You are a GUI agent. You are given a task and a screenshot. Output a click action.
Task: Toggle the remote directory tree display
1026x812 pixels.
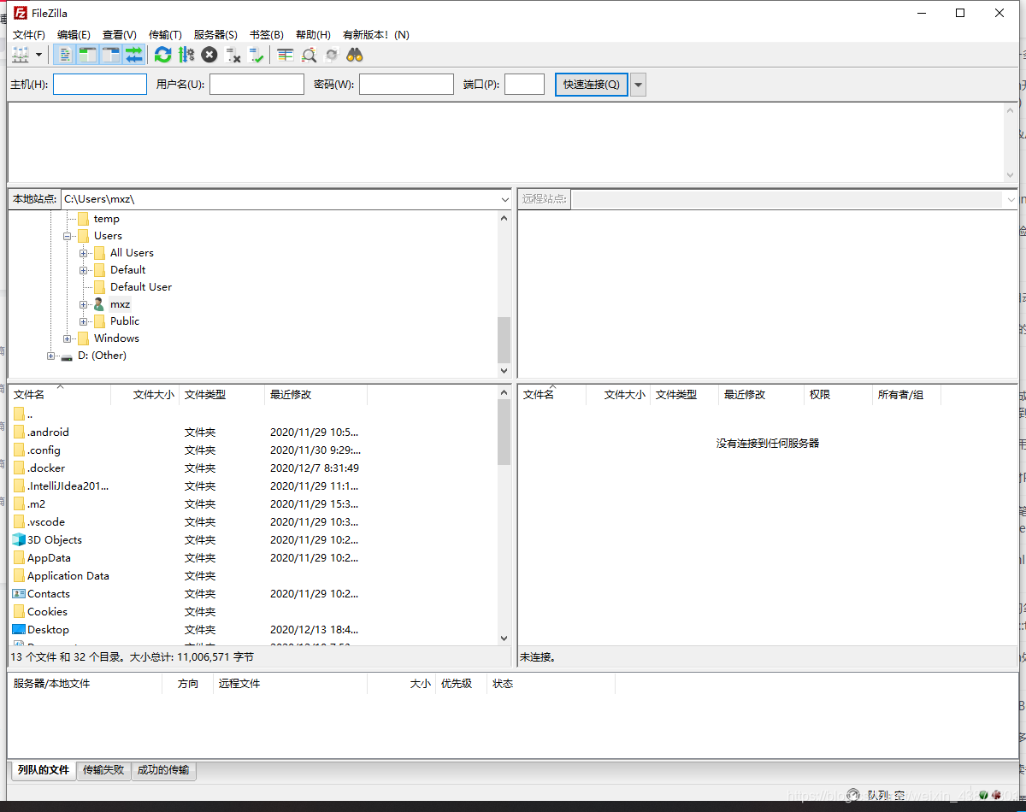tap(110, 55)
